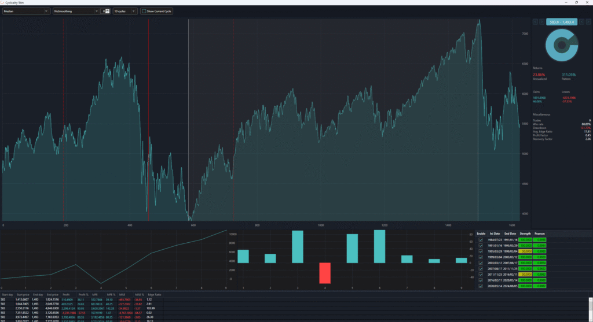Click the Cyclicality app icon in title bar
This screenshot has width=593, height=322.
coord(3,2)
